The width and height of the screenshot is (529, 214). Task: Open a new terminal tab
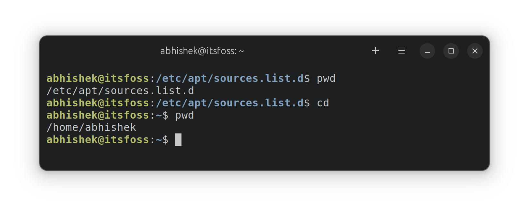click(x=376, y=51)
